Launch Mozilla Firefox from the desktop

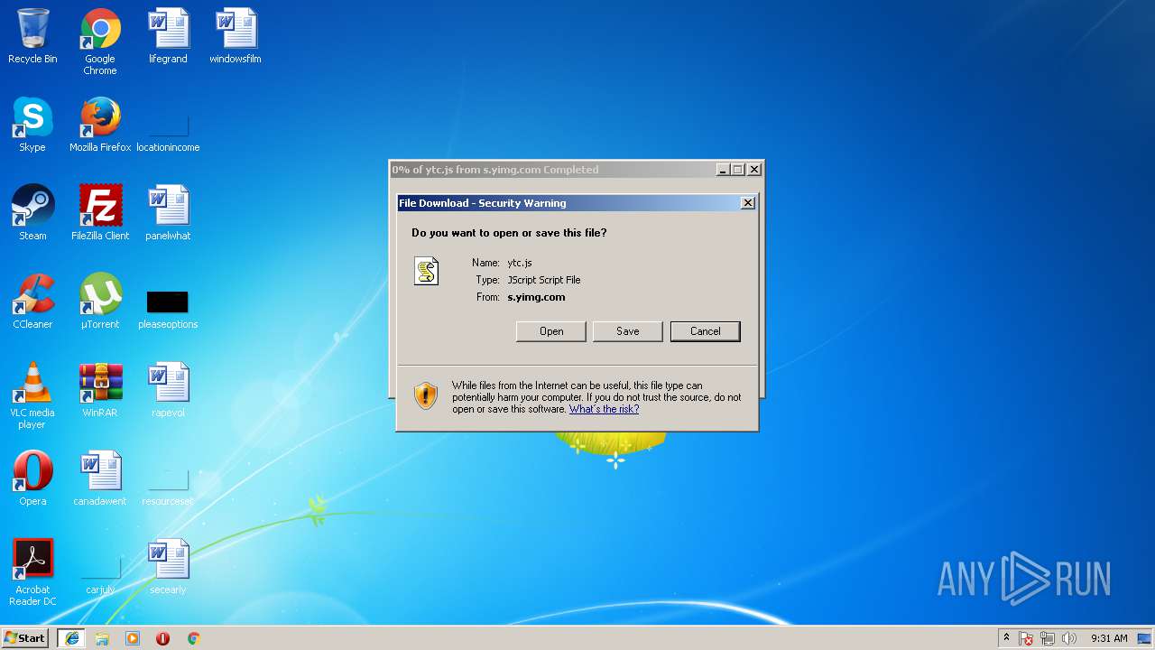100,125
